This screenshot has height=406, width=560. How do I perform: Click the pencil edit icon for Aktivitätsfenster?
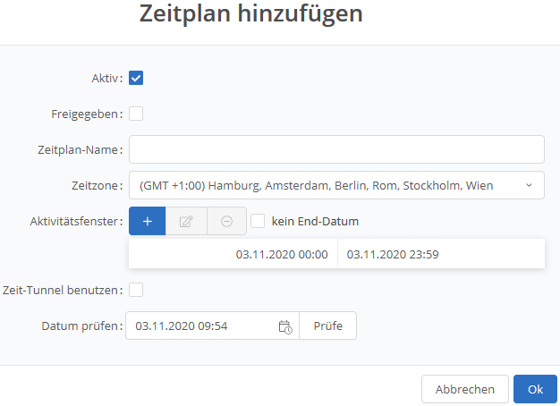click(x=186, y=221)
